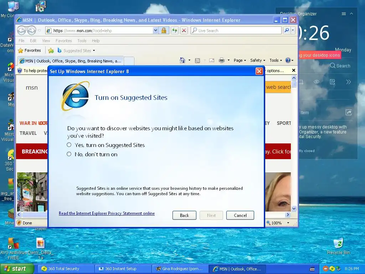
Task: Click Cancel in the setup dialog
Action: tap(240, 215)
